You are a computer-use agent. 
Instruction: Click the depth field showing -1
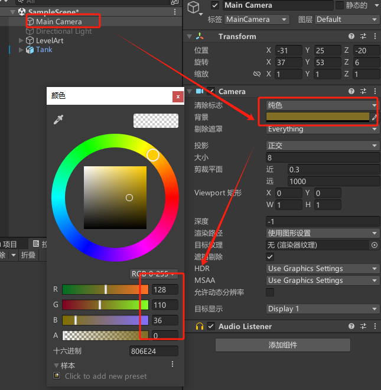(x=323, y=221)
